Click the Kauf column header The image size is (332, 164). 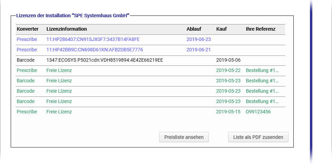221,29
